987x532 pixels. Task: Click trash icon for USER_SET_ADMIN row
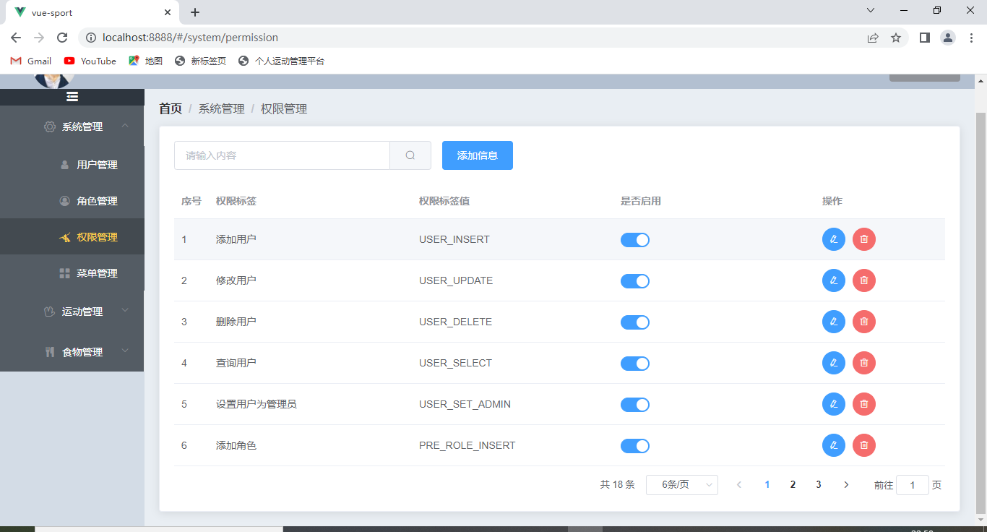(x=864, y=404)
